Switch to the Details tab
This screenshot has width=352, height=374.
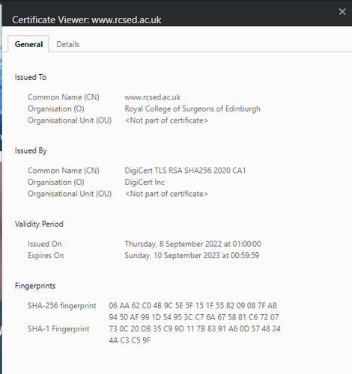tap(68, 44)
